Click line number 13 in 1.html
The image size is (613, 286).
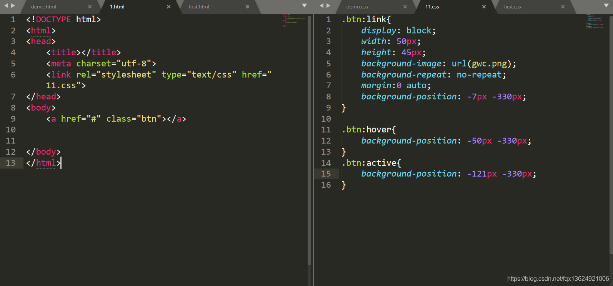coord(11,163)
